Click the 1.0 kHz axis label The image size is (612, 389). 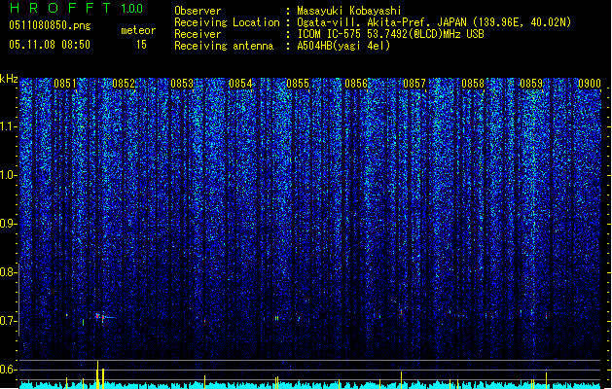(x=9, y=175)
